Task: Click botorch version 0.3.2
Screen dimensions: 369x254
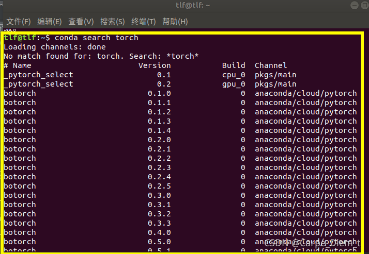Action: 159,214
